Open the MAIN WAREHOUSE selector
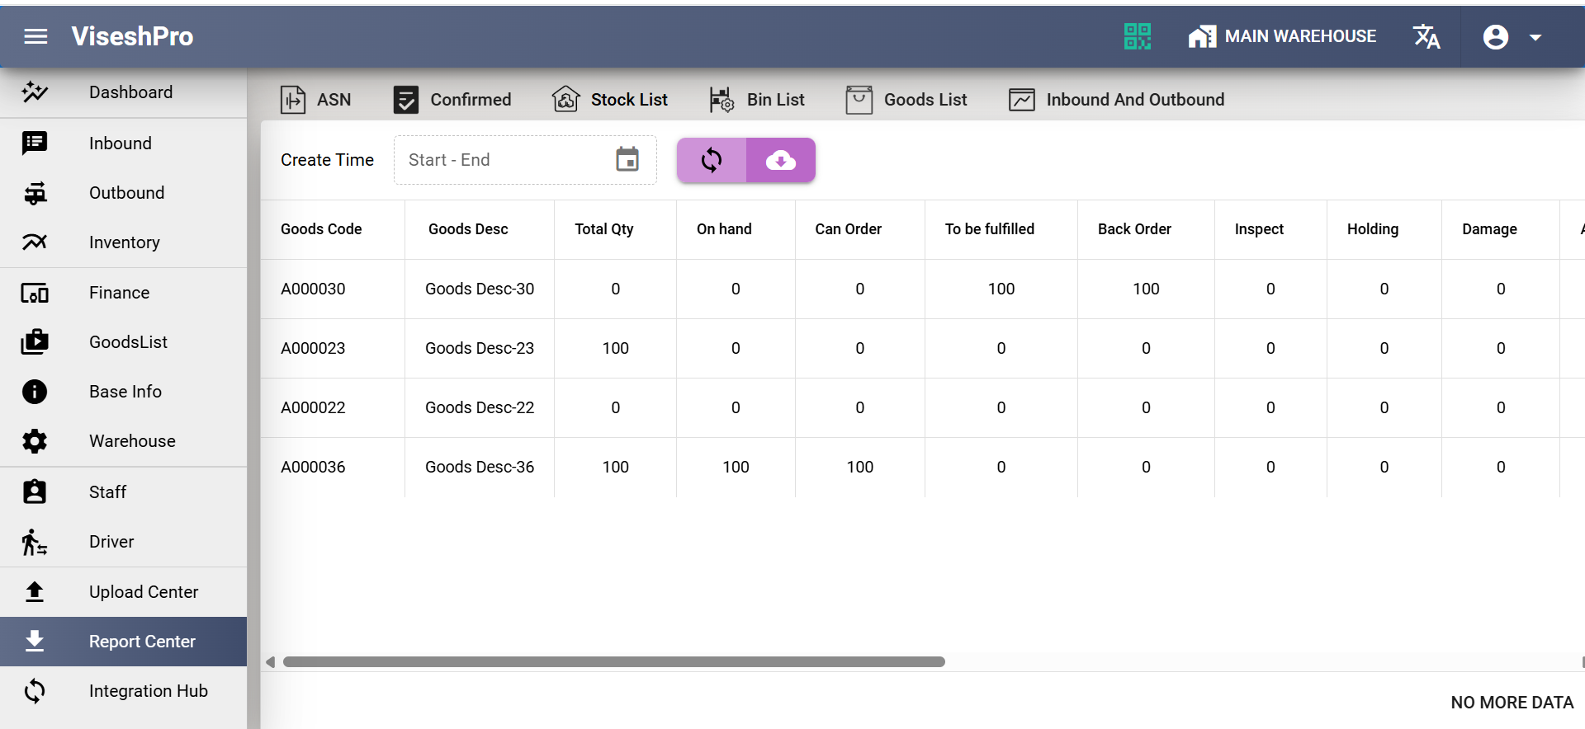The image size is (1585, 729). [1282, 36]
